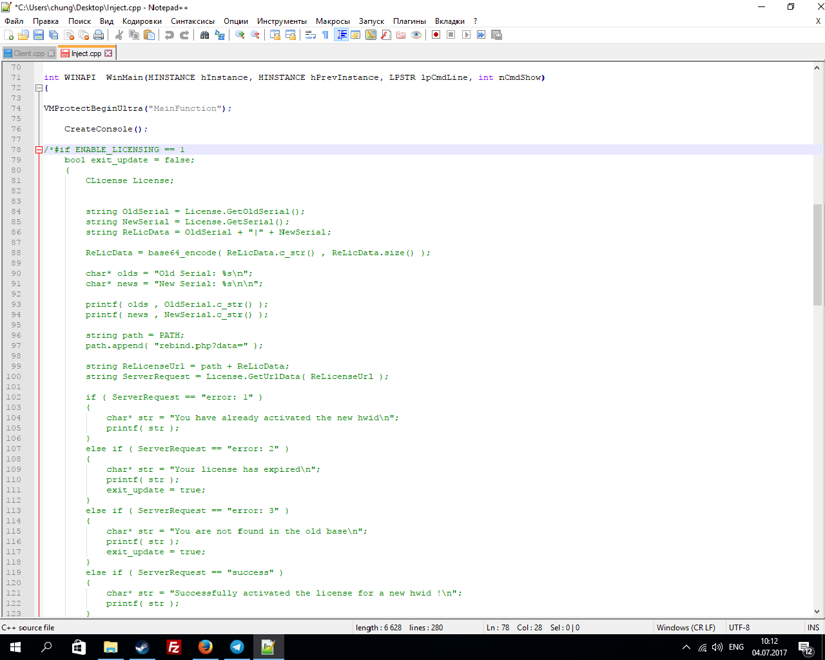Zoom in with the magnifier plus icon
Viewport: 825px width, 660px height.
click(x=240, y=35)
